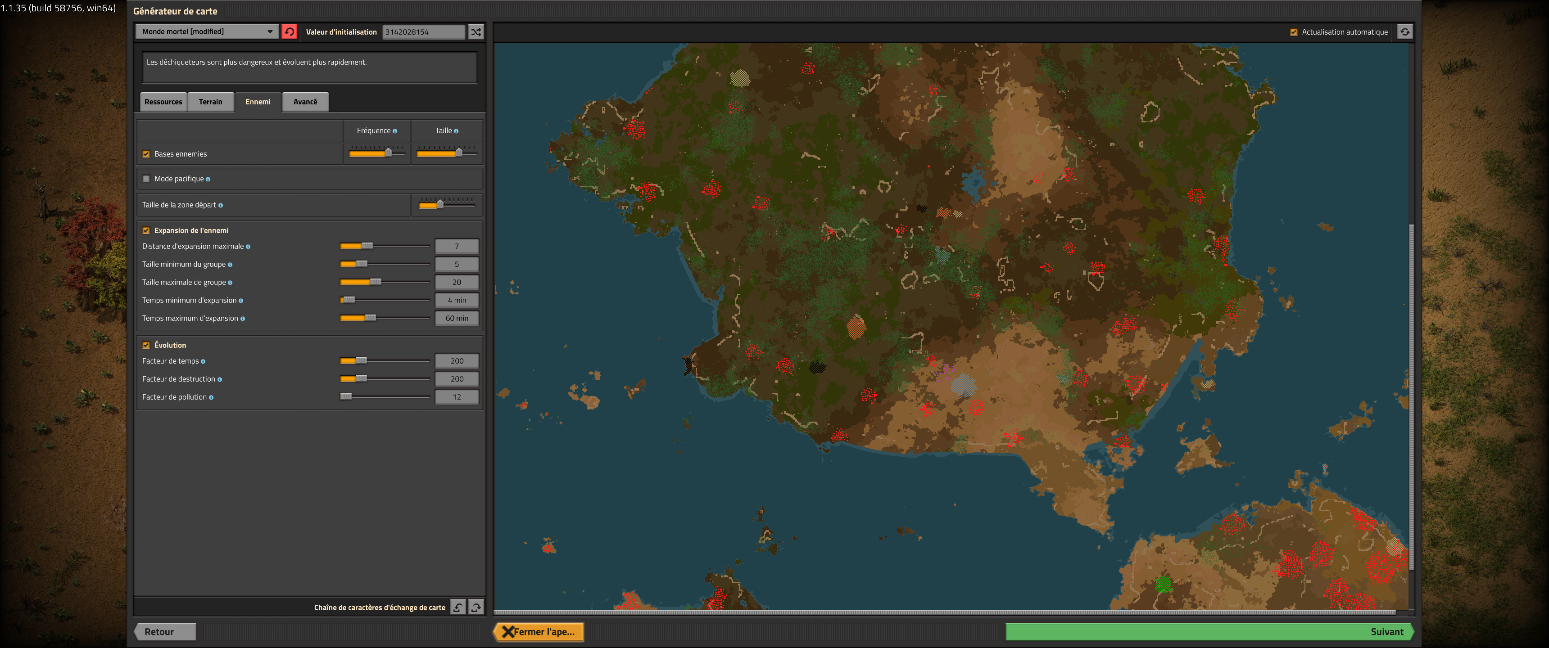Switch to the Avancé tab
The height and width of the screenshot is (648, 1549).
305,102
